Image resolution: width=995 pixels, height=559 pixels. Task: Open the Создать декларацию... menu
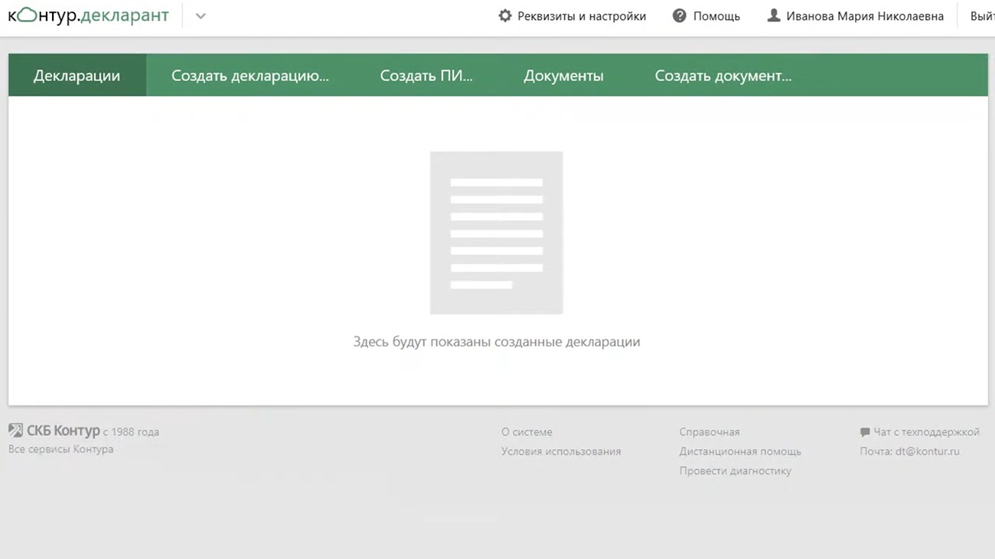pyautogui.click(x=250, y=76)
